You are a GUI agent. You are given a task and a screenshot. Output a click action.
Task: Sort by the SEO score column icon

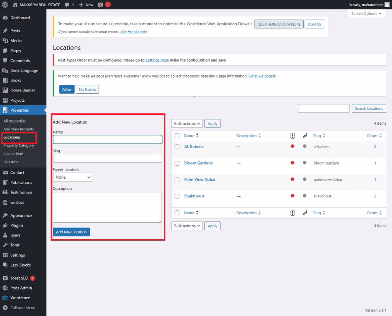tap(292, 136)
